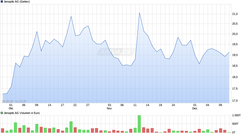
Task: Click the 'Jenoptik AG (Gettex)' chart title
Action: tap(17, 2)
